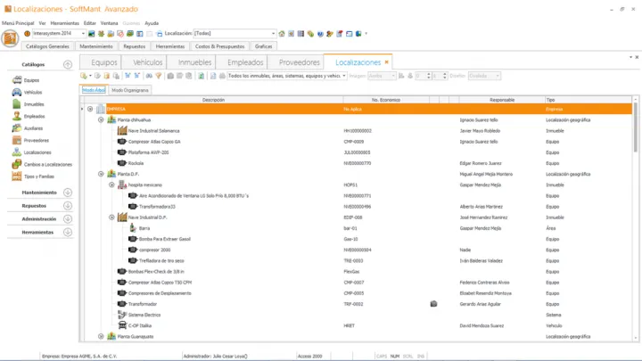The height and width of the screenshot is (361, 642).
Task: Collapse the Planta chihuahua tree node
Action: [x=101, y=119]
